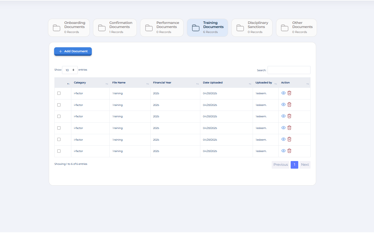374x234 pixels.
Task: Open the Show entries dropdown
Action: [70, 70]
